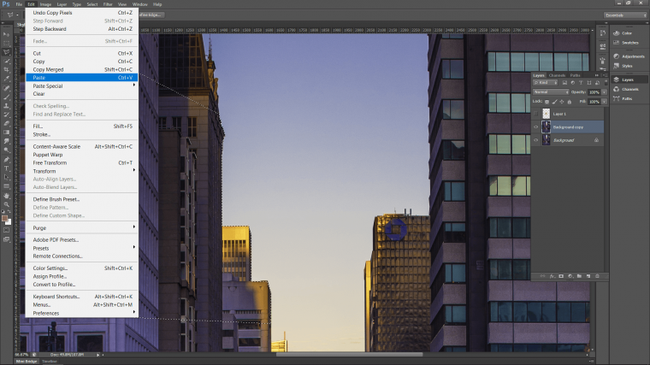Open the Color panel button
Viewport: 650px width, 365px height.
coord(623,33)
